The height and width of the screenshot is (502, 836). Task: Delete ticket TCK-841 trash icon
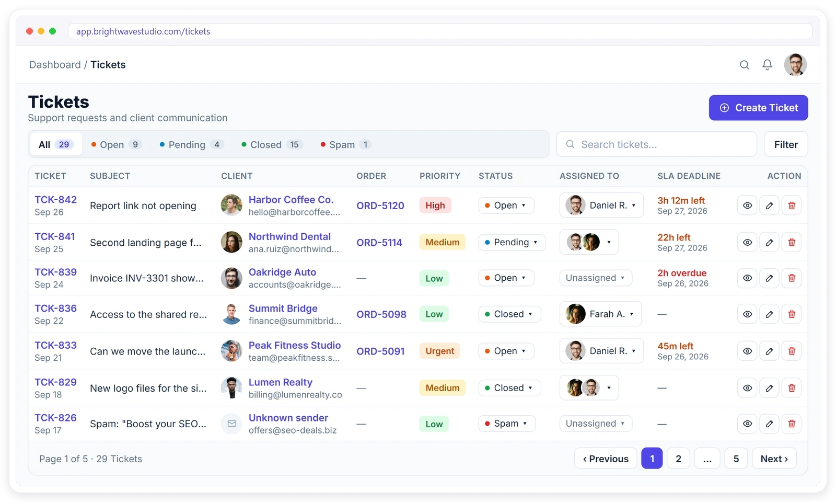[x=792, y=243]
